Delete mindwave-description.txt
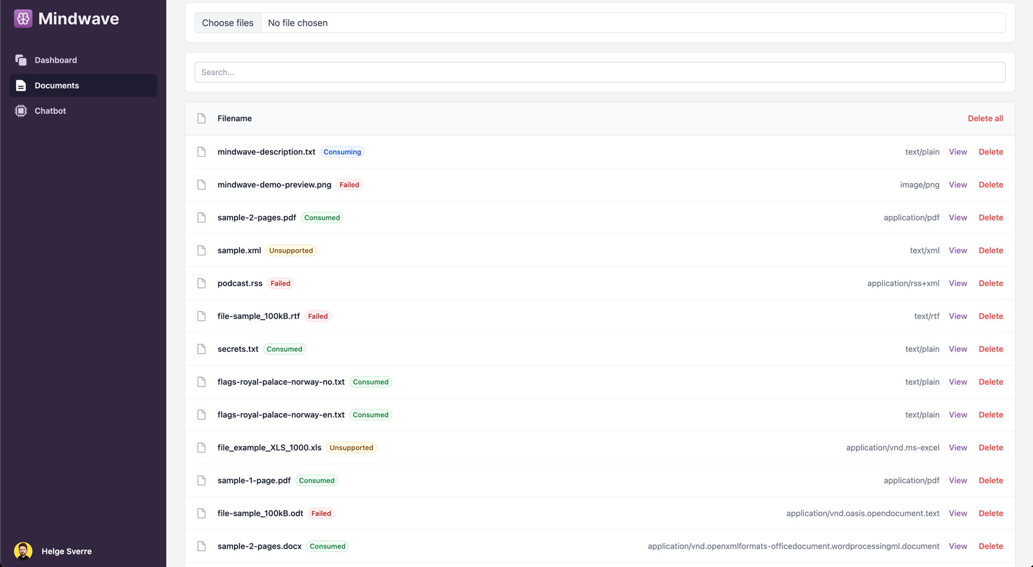This screenshot has width=1033, height=567. click(991, 152)
